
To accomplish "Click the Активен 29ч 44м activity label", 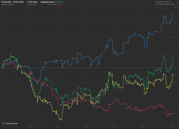I will pyautogui.click(x=7, y=5).
